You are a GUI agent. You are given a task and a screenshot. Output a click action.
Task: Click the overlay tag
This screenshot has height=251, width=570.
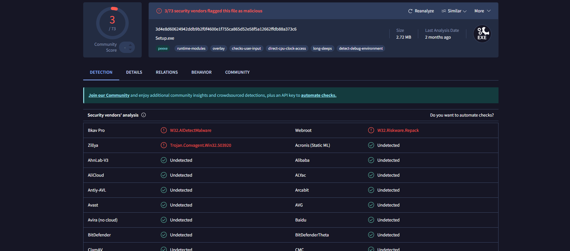coord(219,49)
